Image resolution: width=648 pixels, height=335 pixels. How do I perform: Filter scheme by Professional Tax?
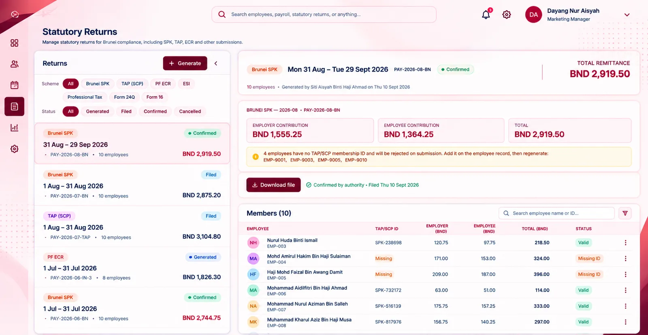tap(85, 97)
